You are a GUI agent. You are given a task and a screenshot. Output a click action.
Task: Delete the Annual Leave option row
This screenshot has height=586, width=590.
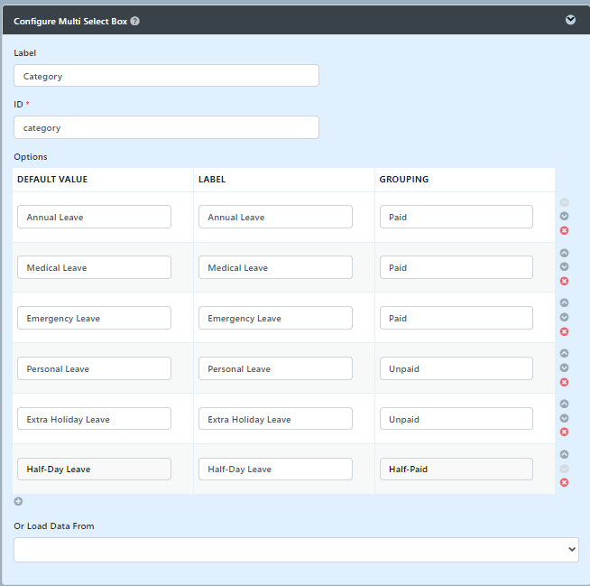(x=564, y=230)
